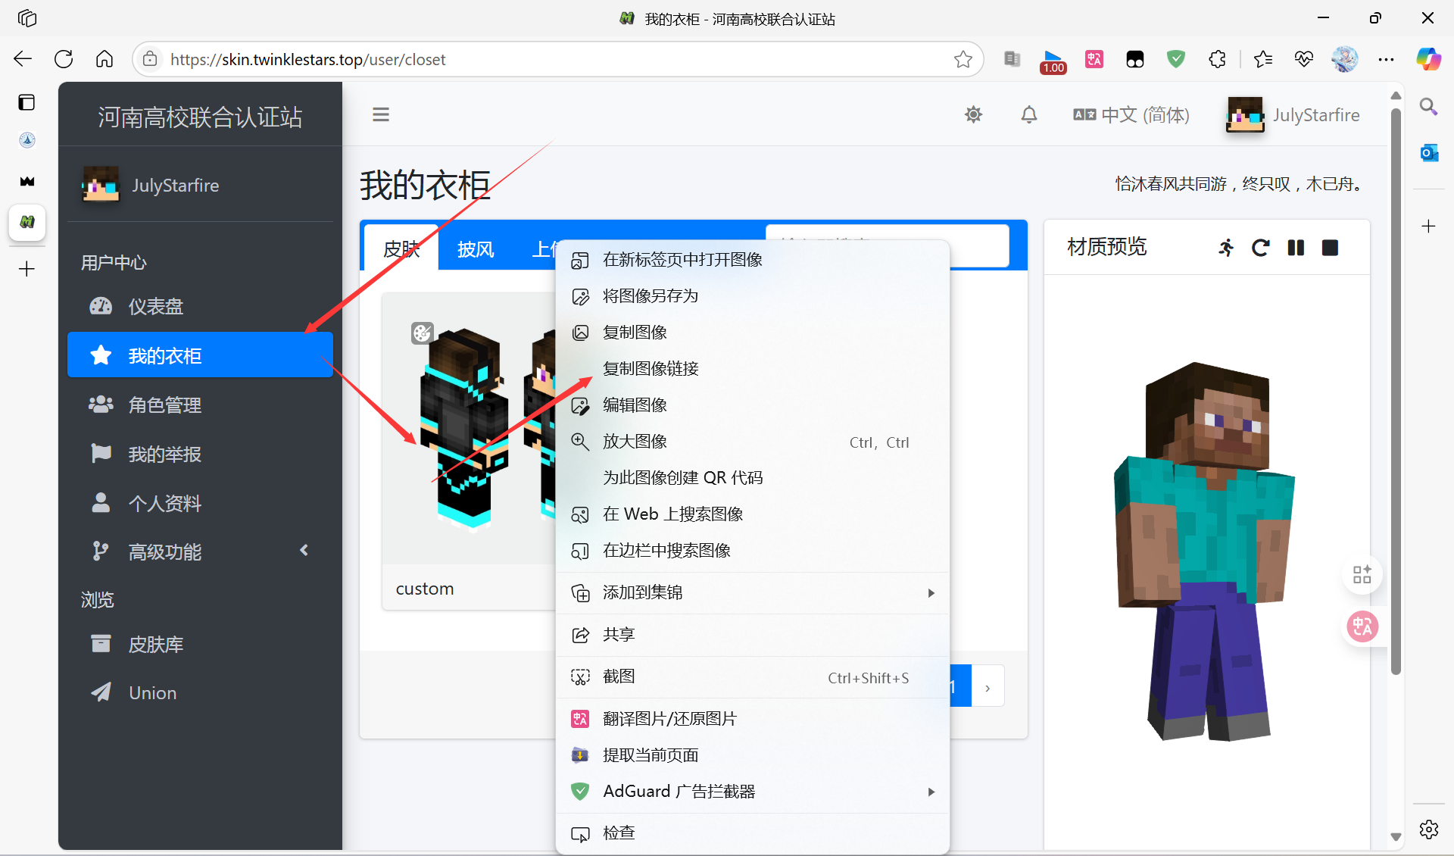Viewport: 1454px width, 856px height.
Task: Pause the material preview animation
Action: click(x=1295, y=248)
